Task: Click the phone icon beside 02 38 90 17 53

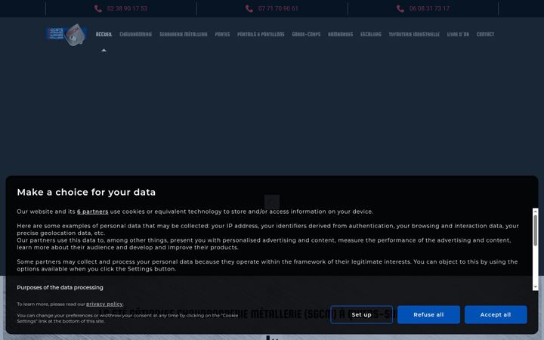Action: (x=98, y=8)
